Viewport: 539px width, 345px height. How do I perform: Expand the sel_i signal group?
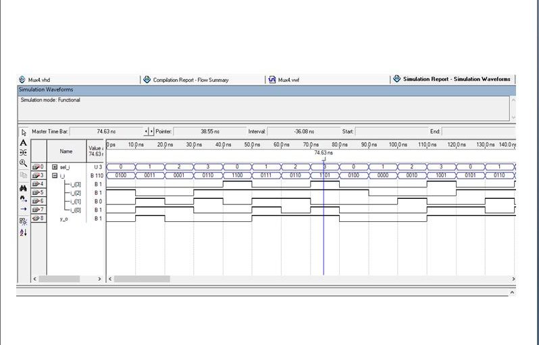click(x=55, y=166)
